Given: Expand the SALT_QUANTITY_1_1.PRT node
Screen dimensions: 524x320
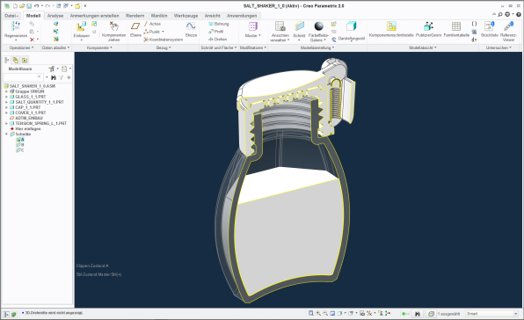Looking at the screenshot, I should (x=6, y=102).
